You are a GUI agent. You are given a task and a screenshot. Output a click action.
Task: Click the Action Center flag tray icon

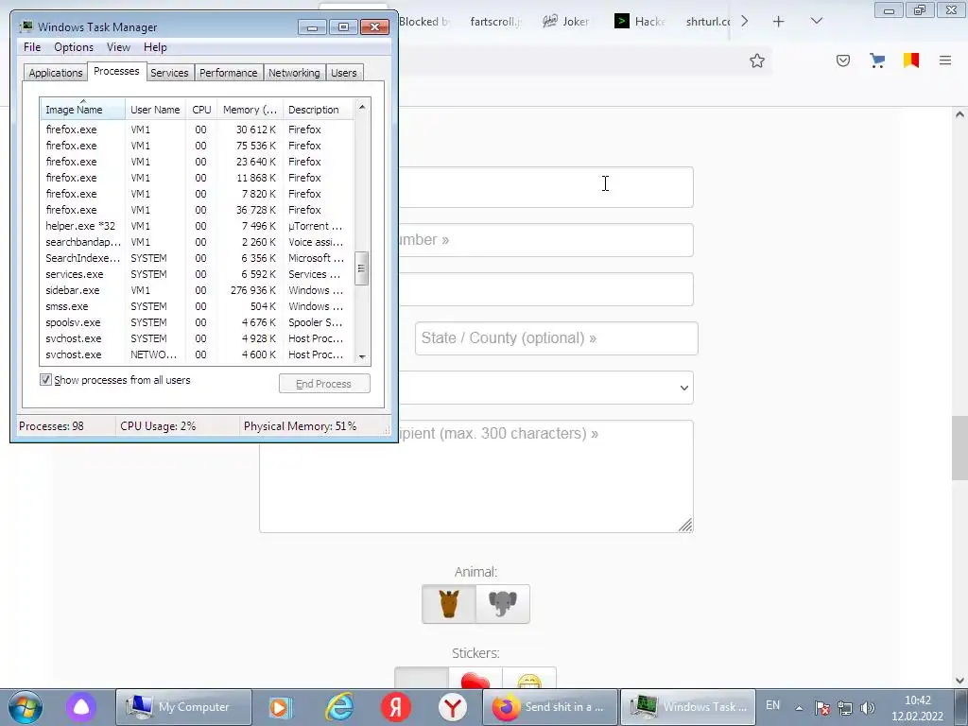(x=821, y=707)
